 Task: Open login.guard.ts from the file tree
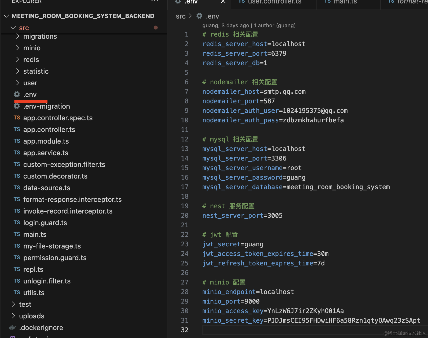(45, 223)
